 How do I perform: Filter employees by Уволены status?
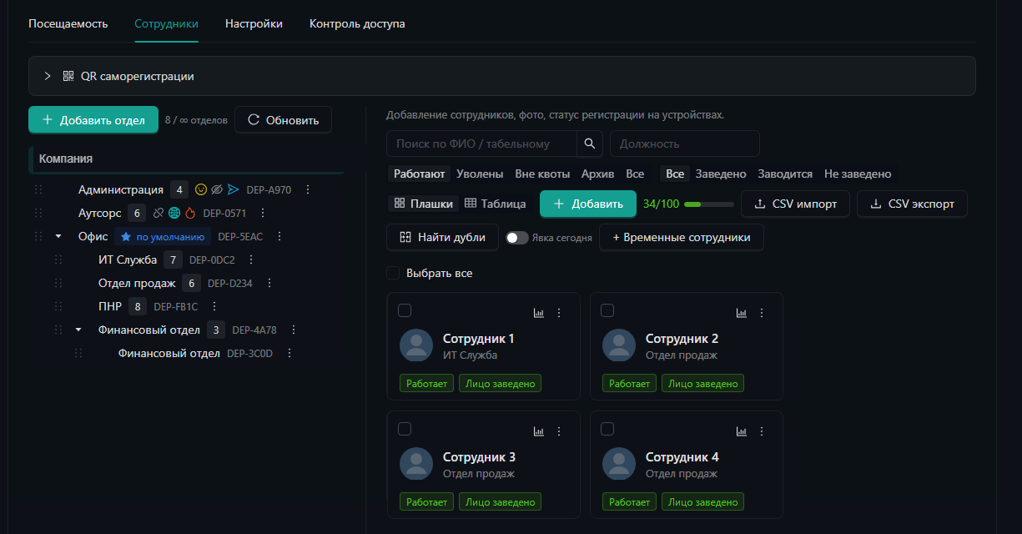(480, 174)
